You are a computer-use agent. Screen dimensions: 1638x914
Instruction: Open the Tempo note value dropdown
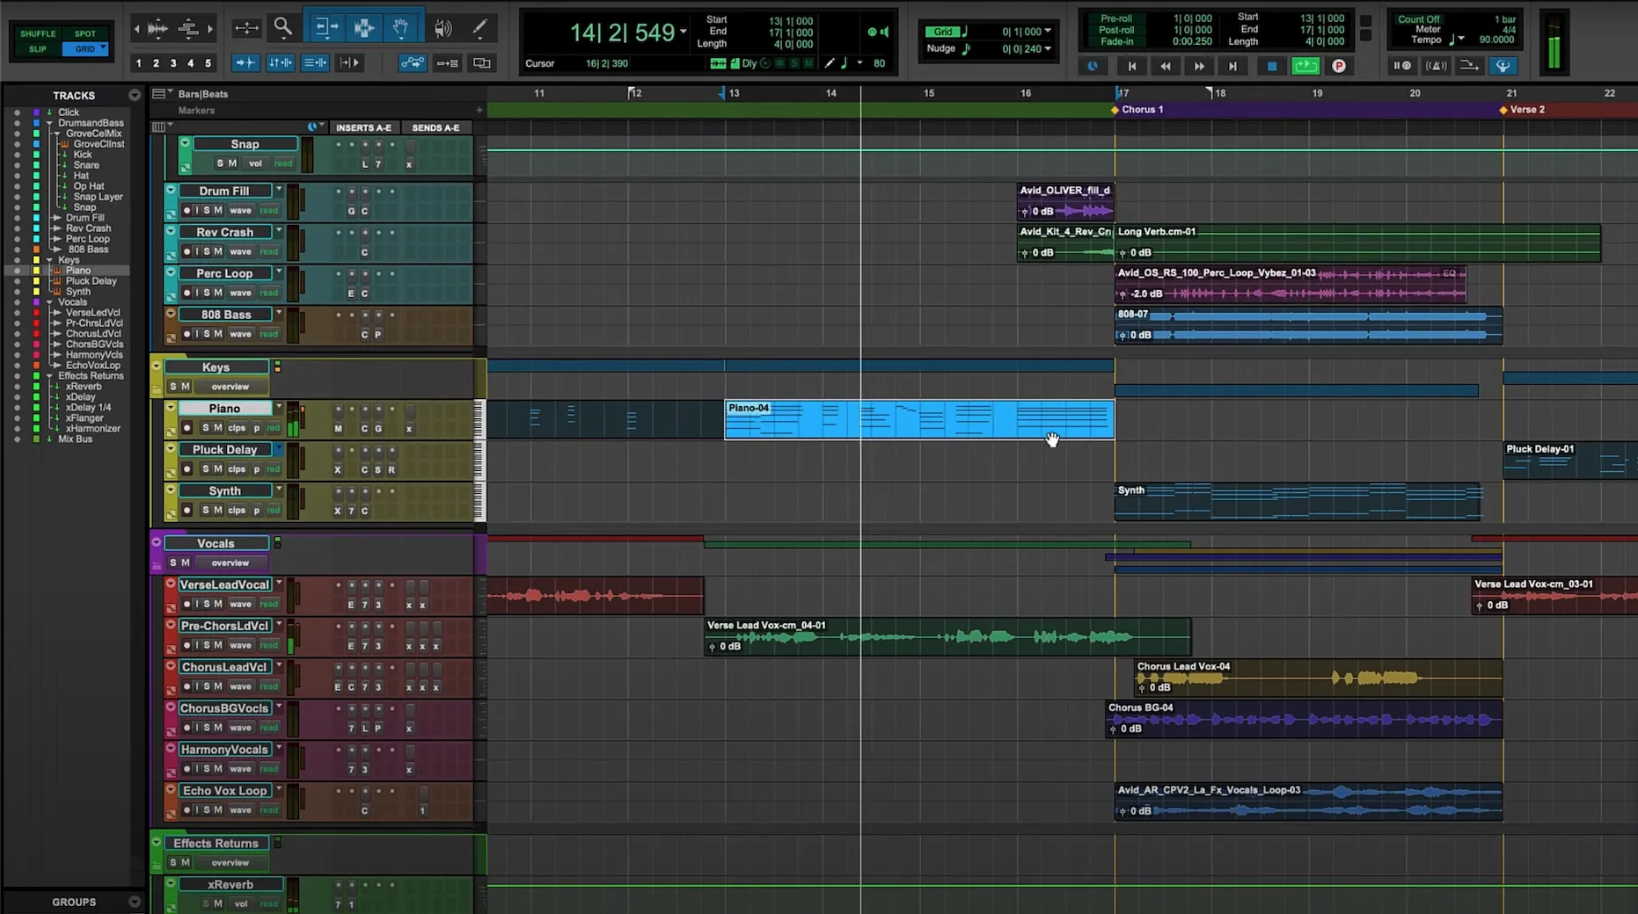(x=1463, y=39)
